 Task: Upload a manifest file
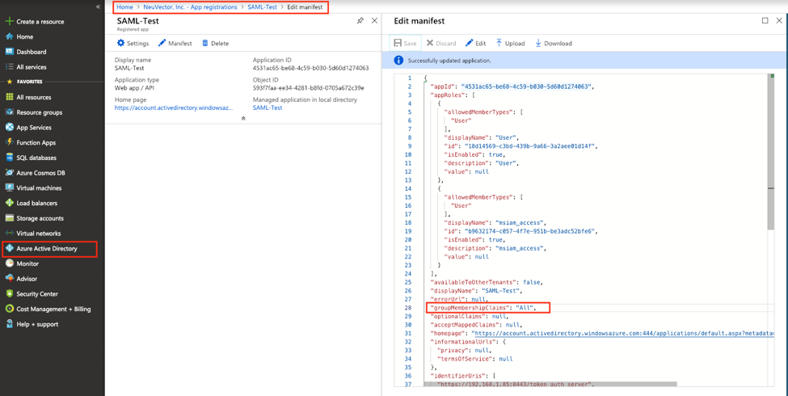[x=510, y=43]
